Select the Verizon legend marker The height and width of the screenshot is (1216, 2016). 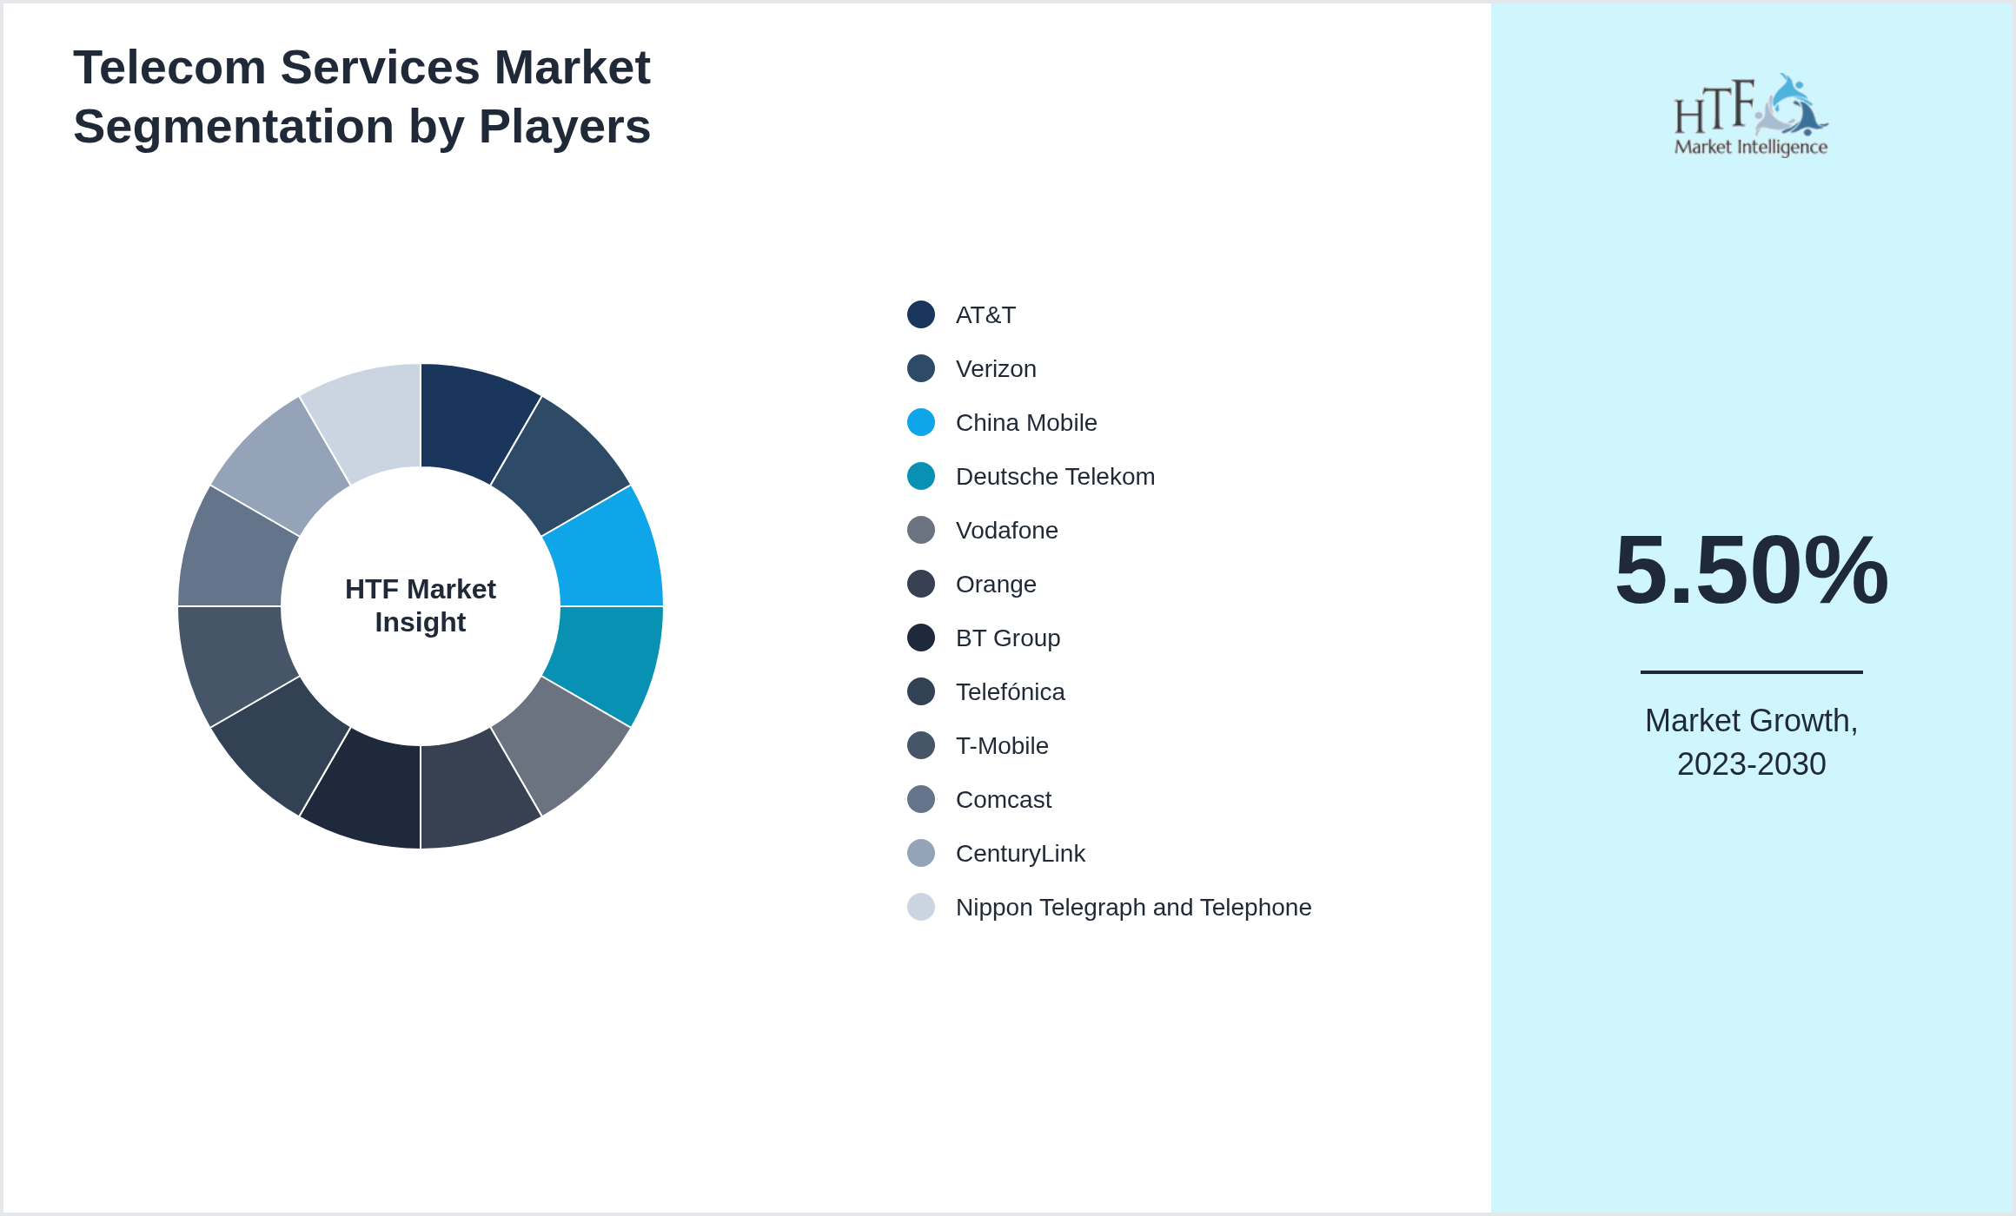click(919, 368)
